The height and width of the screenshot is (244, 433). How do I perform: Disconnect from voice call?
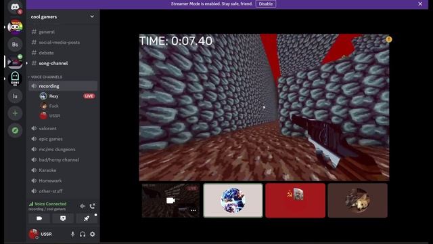[x=92, y=206]
